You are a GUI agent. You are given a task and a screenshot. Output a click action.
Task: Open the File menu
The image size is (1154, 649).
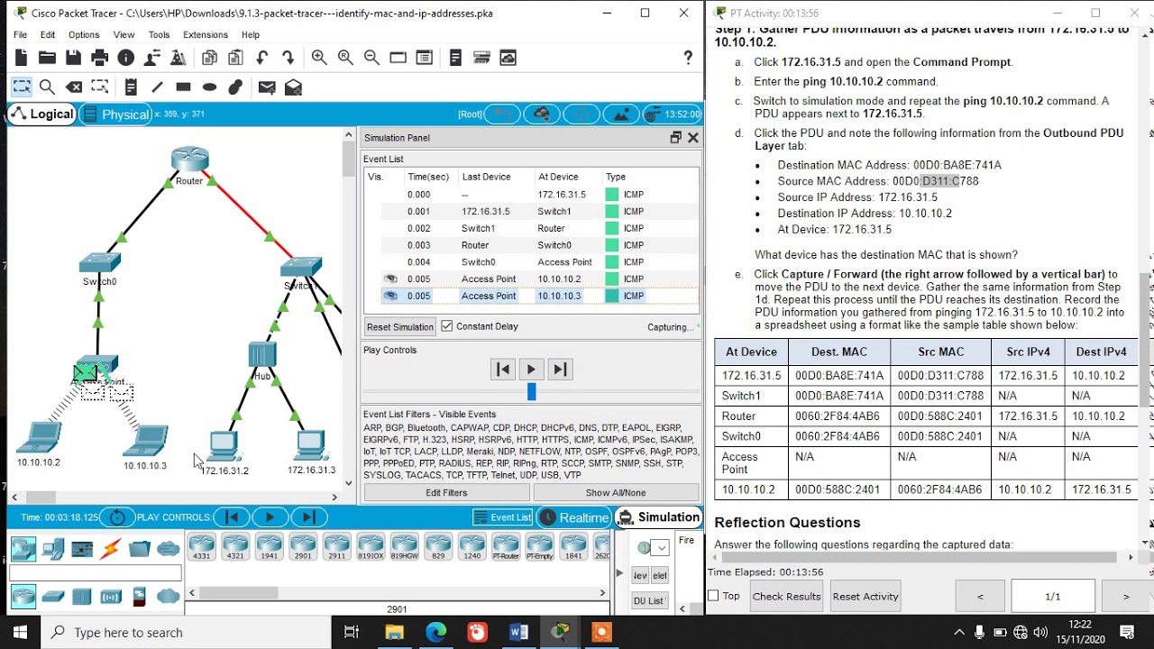click(x=20, y=34)
